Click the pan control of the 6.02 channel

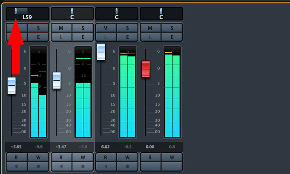117,14
